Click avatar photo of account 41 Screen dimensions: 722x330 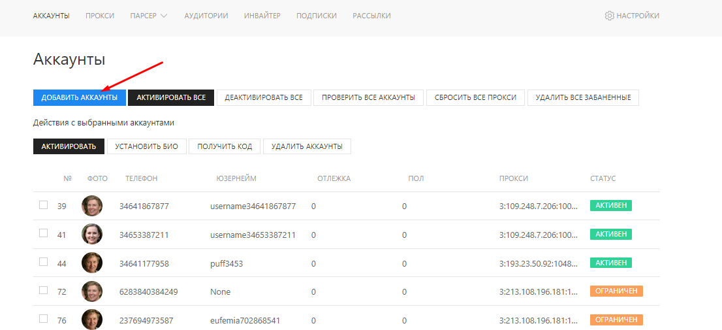point(92,234)
